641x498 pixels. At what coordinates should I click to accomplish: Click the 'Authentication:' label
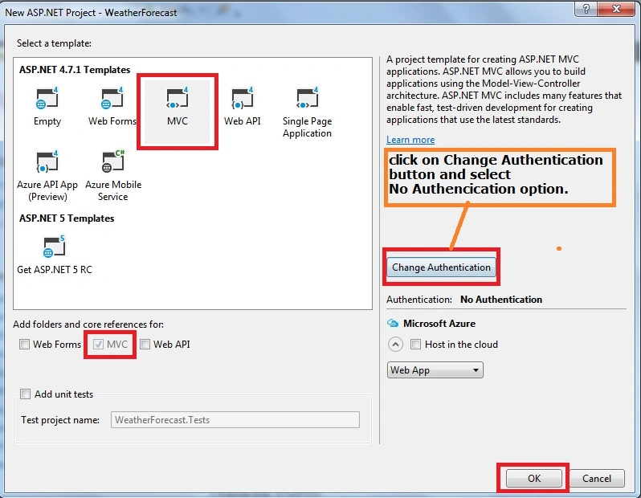click(419, 300)
